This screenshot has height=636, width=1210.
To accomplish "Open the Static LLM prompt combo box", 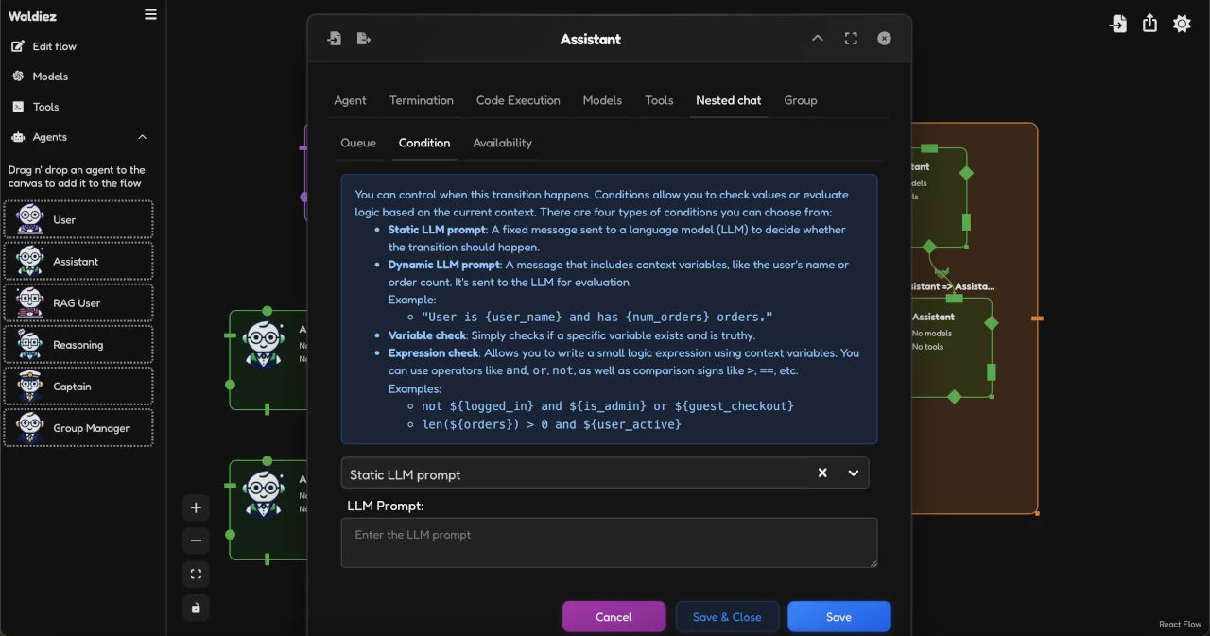I will [605, 473].
